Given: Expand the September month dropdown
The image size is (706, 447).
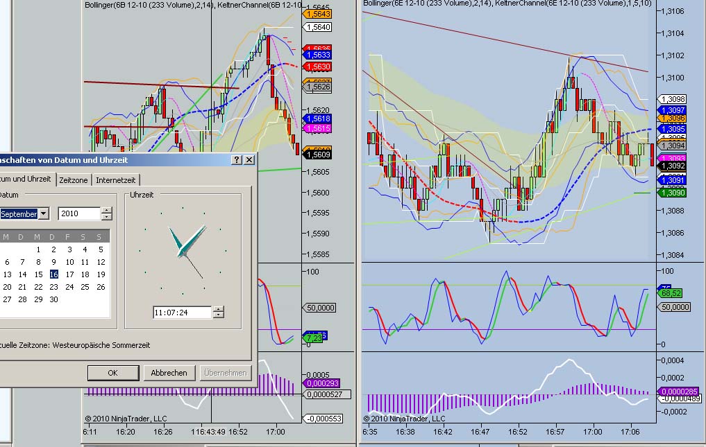Looking at the screenshot, I should tap(44, 213).
